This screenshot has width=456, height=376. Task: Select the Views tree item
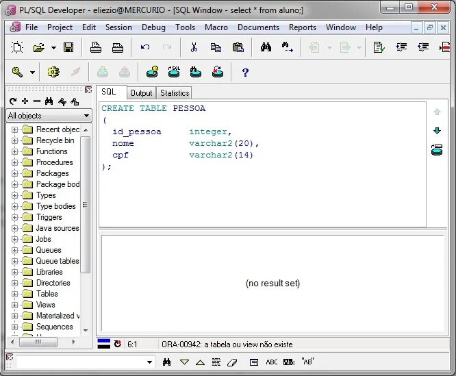pyautogui.click(x=45, y=305)
